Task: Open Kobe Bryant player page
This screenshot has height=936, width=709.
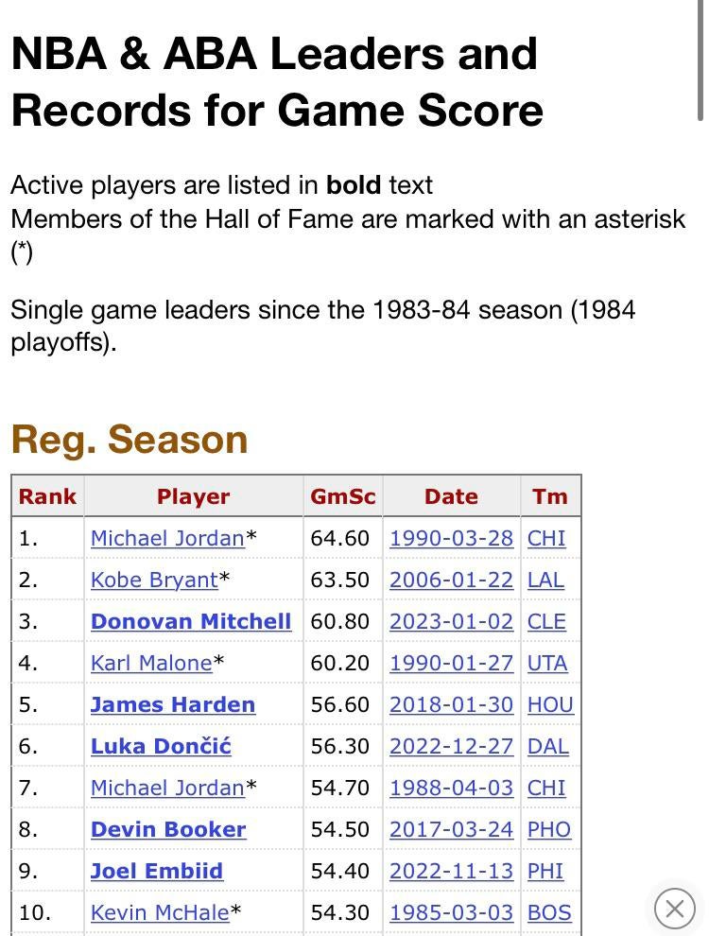Action: (154, 580)
